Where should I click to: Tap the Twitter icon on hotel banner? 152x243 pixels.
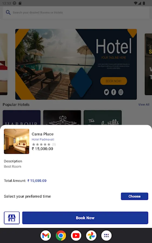click(106, 92)
